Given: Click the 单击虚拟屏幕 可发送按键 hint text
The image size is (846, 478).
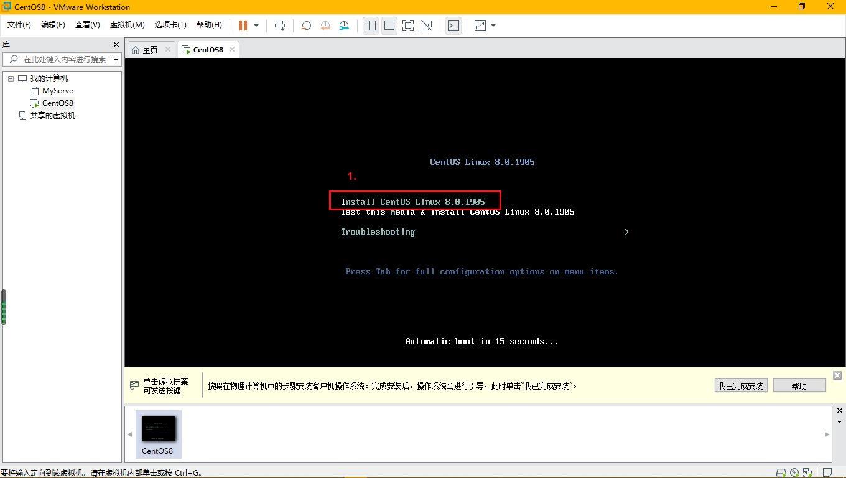Looking at the screenshot, I should click(x=165, y=386).
